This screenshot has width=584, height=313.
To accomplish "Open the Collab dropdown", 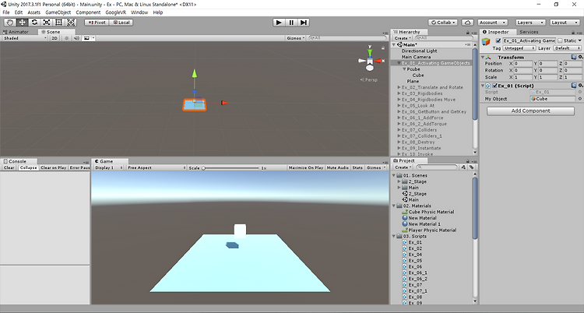I will tap(443, 23).
